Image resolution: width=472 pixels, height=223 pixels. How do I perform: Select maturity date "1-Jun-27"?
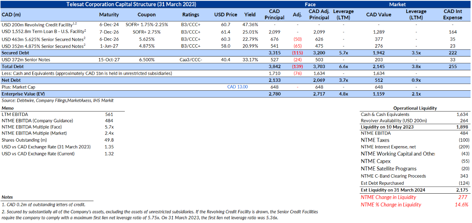[x=109, y=46]
